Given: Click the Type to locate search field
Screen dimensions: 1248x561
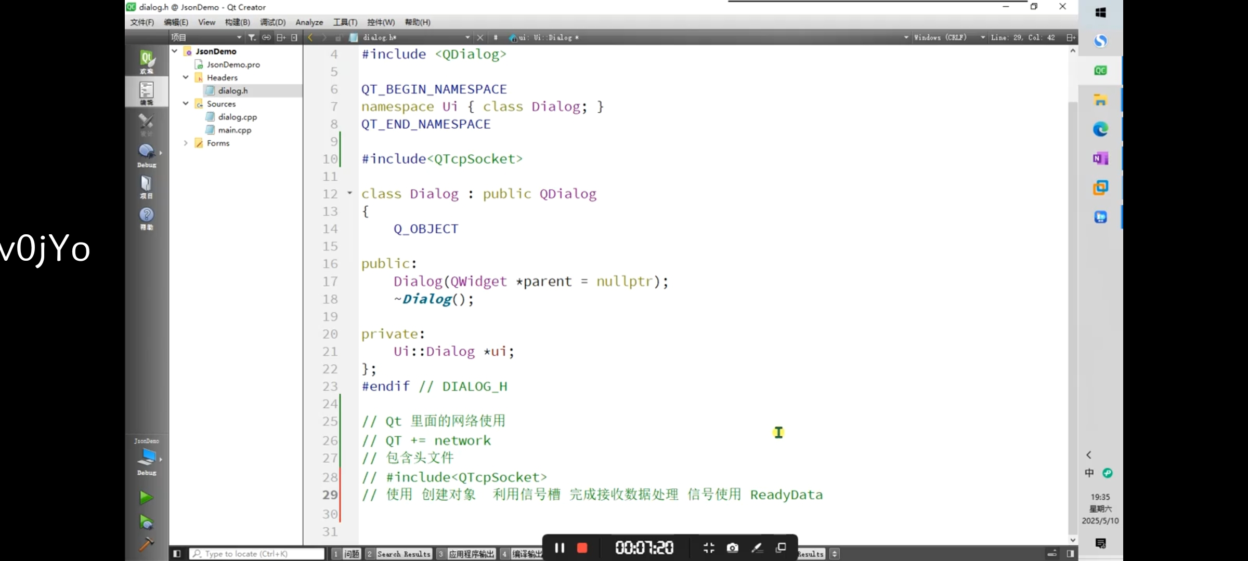Looking at the screenshot, I should [257, 554].
